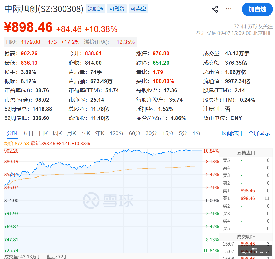Screen dimensions: 275x259
Task: Click the 买5 order book row
Action: [x=246, y=229]
